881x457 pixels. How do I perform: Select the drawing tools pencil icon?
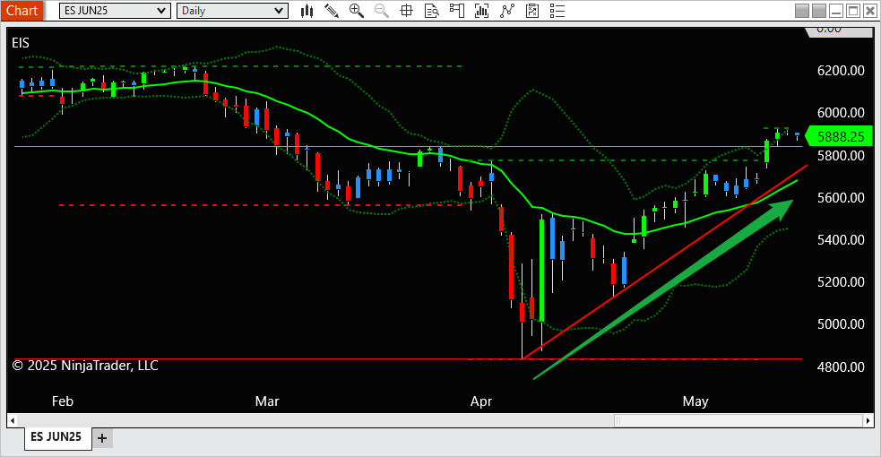[332, 11]
